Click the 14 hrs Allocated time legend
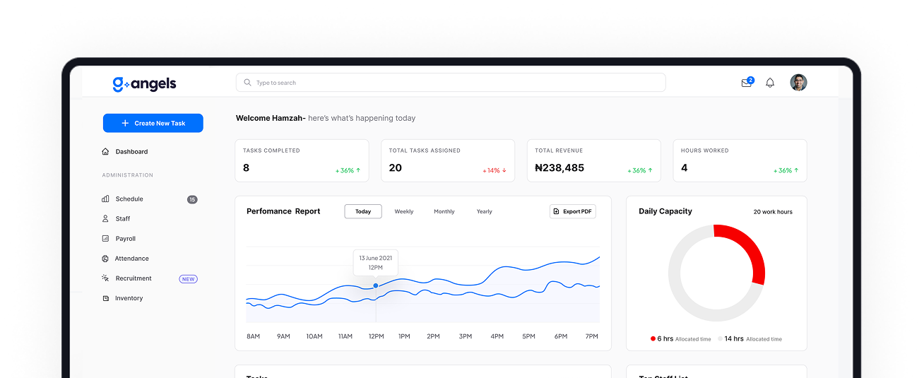The image size is (924, 378). click(x=750, y=339)
